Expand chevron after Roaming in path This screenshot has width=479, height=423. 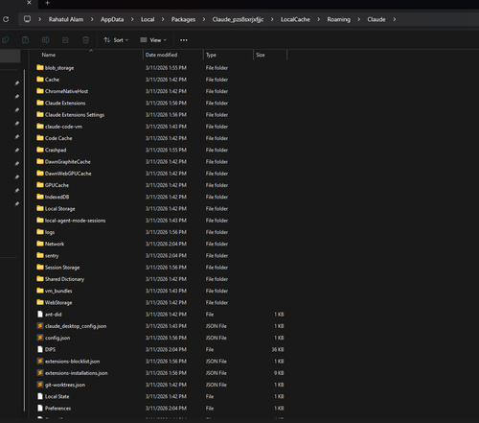[x=358, y=19]
